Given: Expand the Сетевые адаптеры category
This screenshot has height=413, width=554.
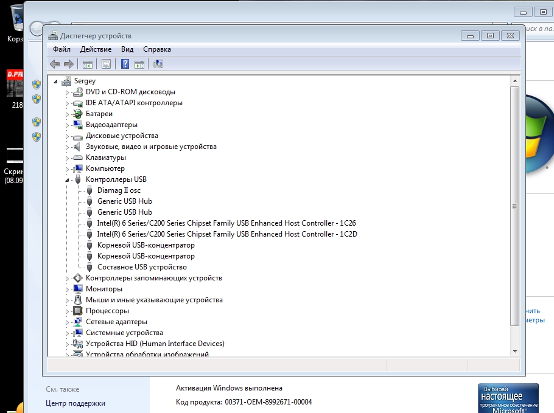Looking at the screenshot, I should pos(67,322).
